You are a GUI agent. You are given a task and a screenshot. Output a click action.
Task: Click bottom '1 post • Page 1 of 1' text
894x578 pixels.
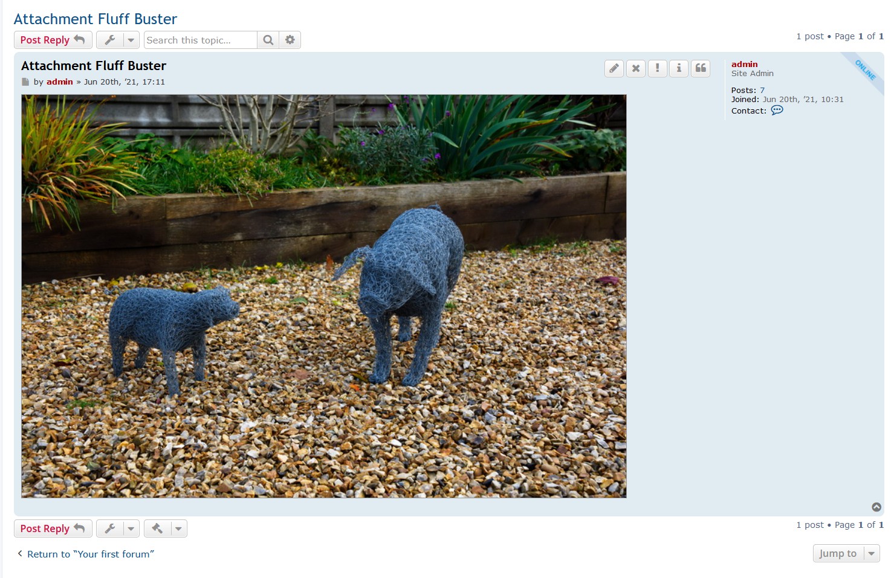(x=840, y=525)
